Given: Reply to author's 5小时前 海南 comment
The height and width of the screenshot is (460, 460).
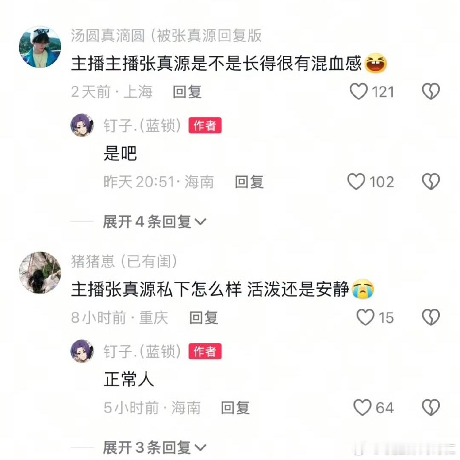Looking at the screenshot, I should tap(235, 408).
